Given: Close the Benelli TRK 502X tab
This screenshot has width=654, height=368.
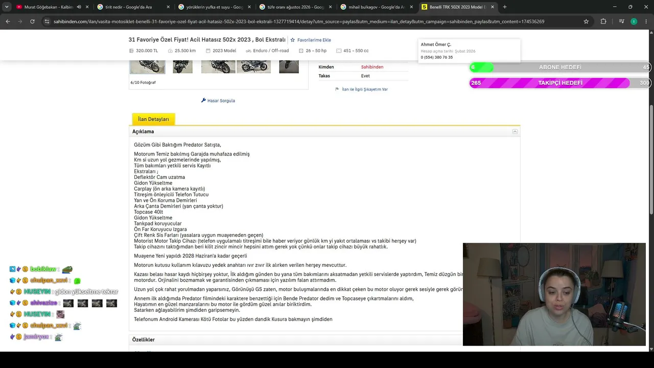Looking at the screenshot, I should pyautogui.click(x=493, y=7).
